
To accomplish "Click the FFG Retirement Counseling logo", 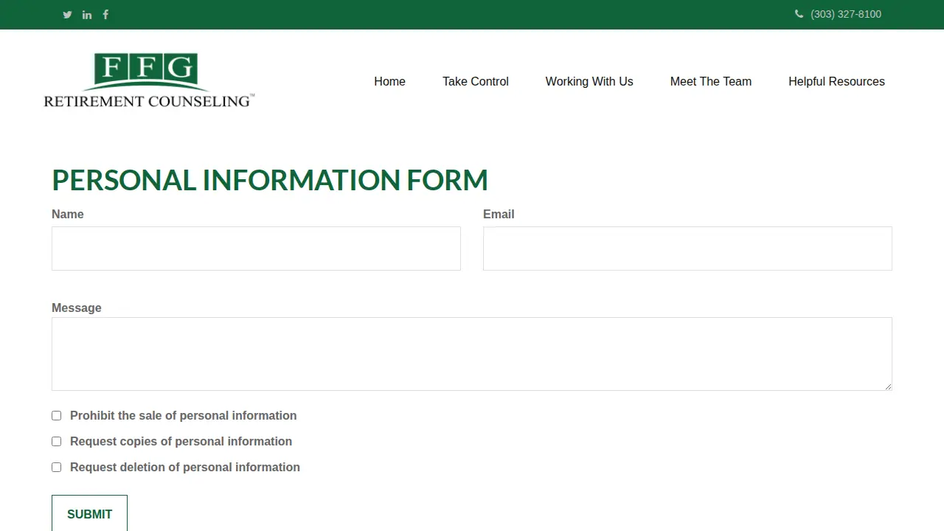I will (149, 80).
